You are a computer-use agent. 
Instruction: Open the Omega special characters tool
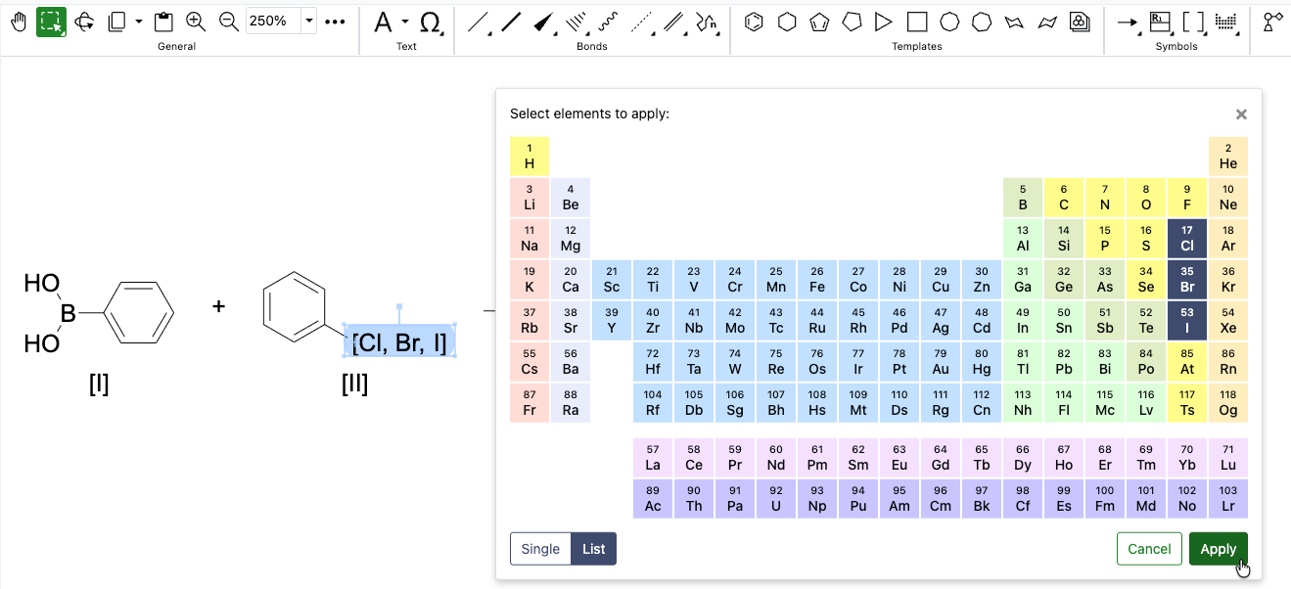coord(430,22)
